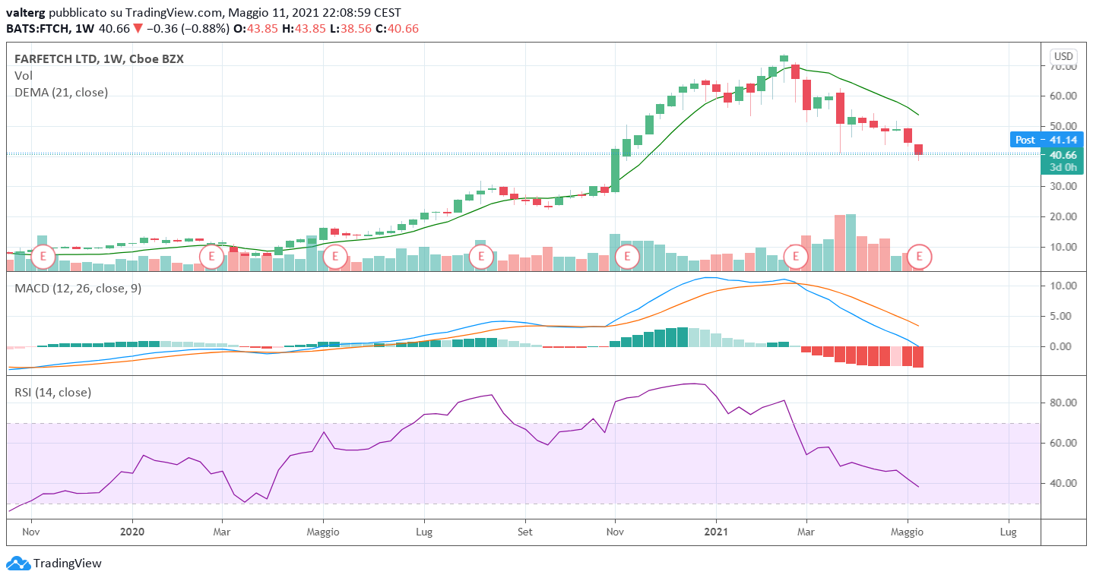1093x581 pixels.
Task: Click the 2021 label on the time axis
Action: pos(717,532)
